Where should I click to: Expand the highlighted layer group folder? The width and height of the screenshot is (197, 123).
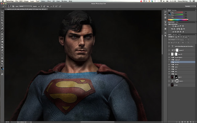point(171,62)
